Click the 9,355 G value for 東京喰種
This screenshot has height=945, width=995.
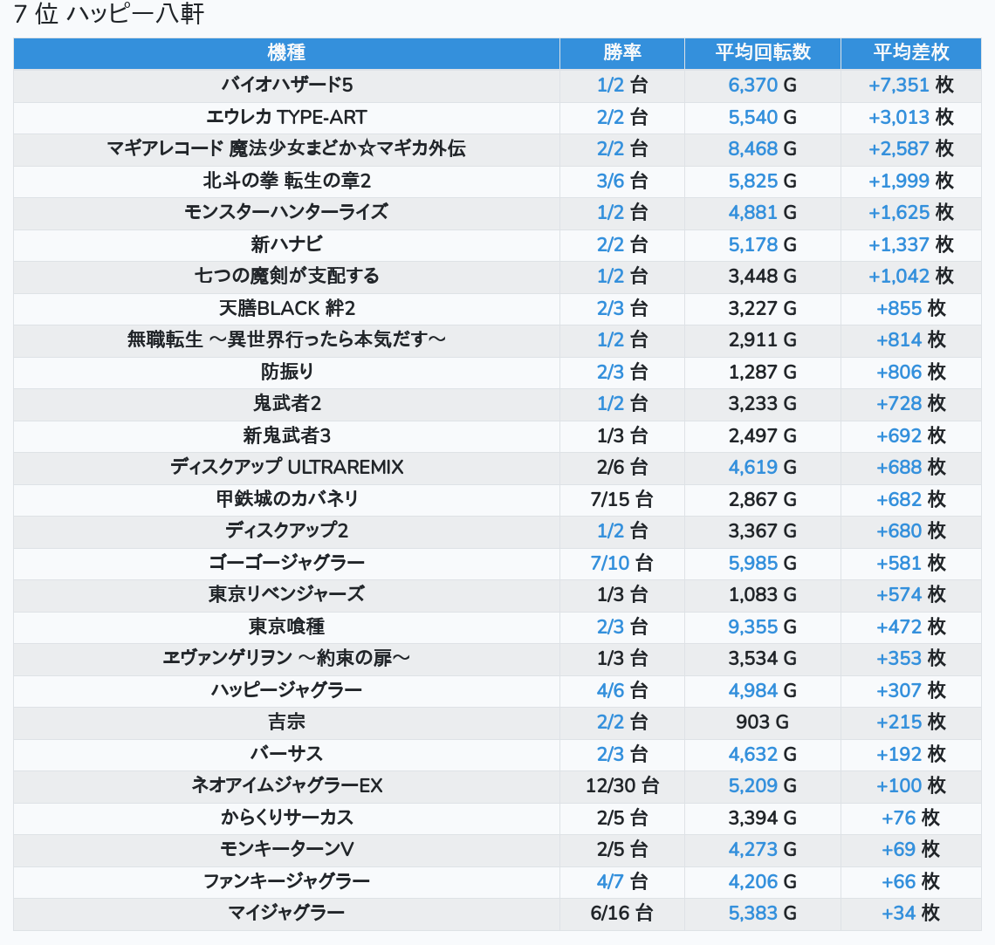pyautogui.click(x=762, y=627)
